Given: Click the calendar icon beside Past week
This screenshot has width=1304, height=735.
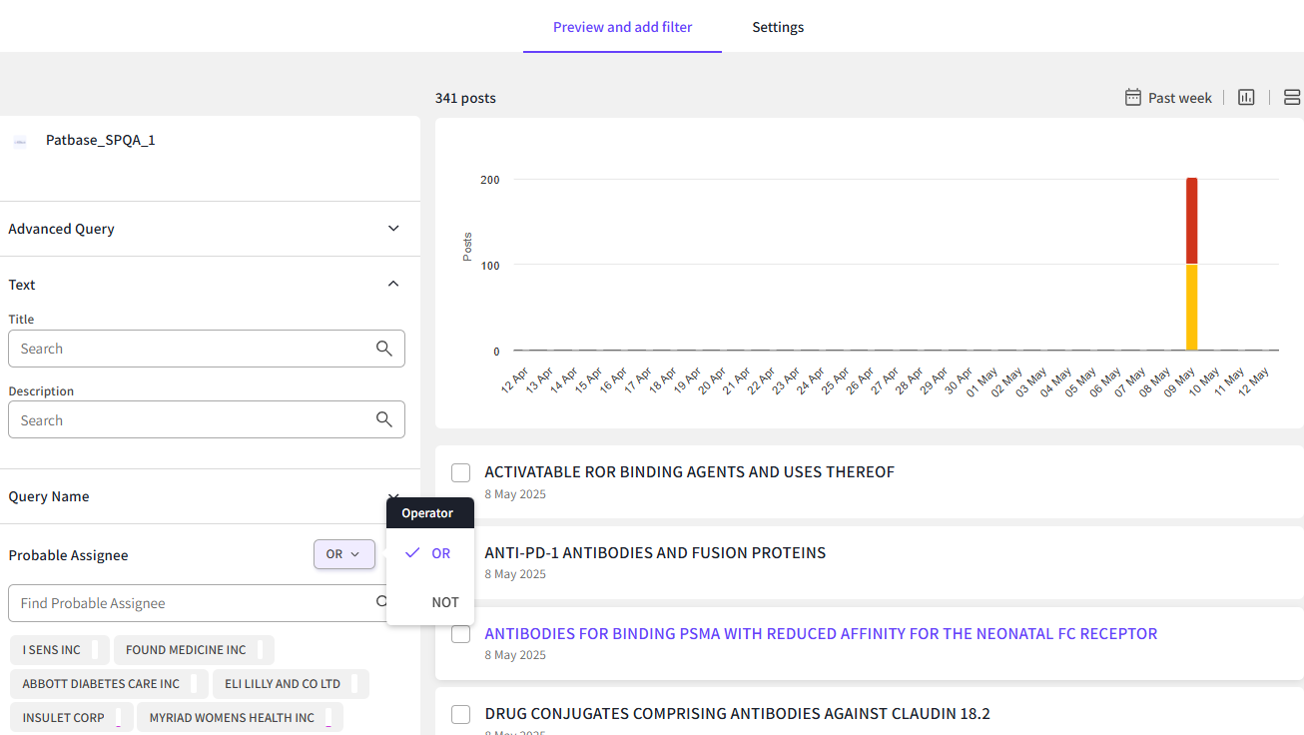Looking at the screenshot, I should click(x=1132, y=97).
